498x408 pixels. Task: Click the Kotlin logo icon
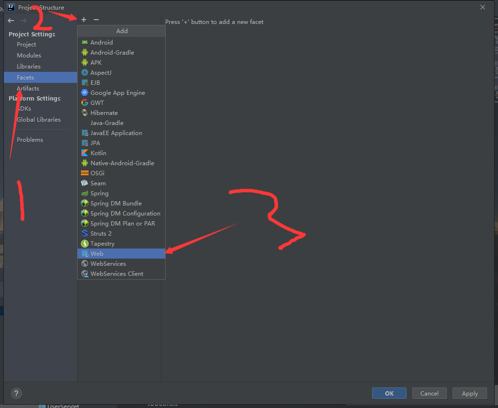click(84, 153)
